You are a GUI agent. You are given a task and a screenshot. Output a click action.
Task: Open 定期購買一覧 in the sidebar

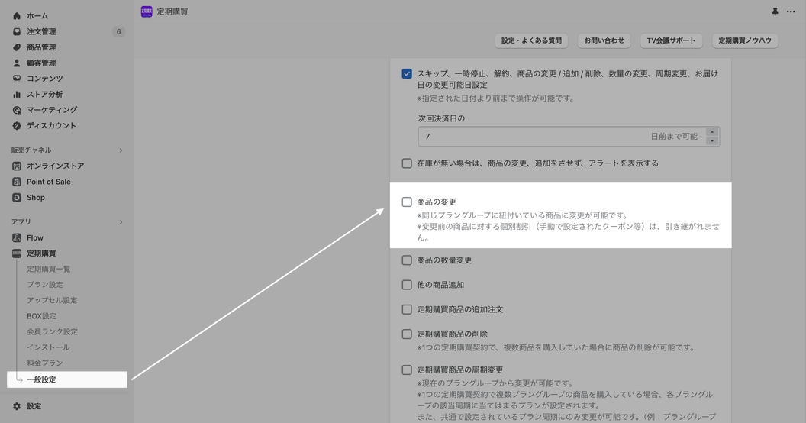point(49,269)
